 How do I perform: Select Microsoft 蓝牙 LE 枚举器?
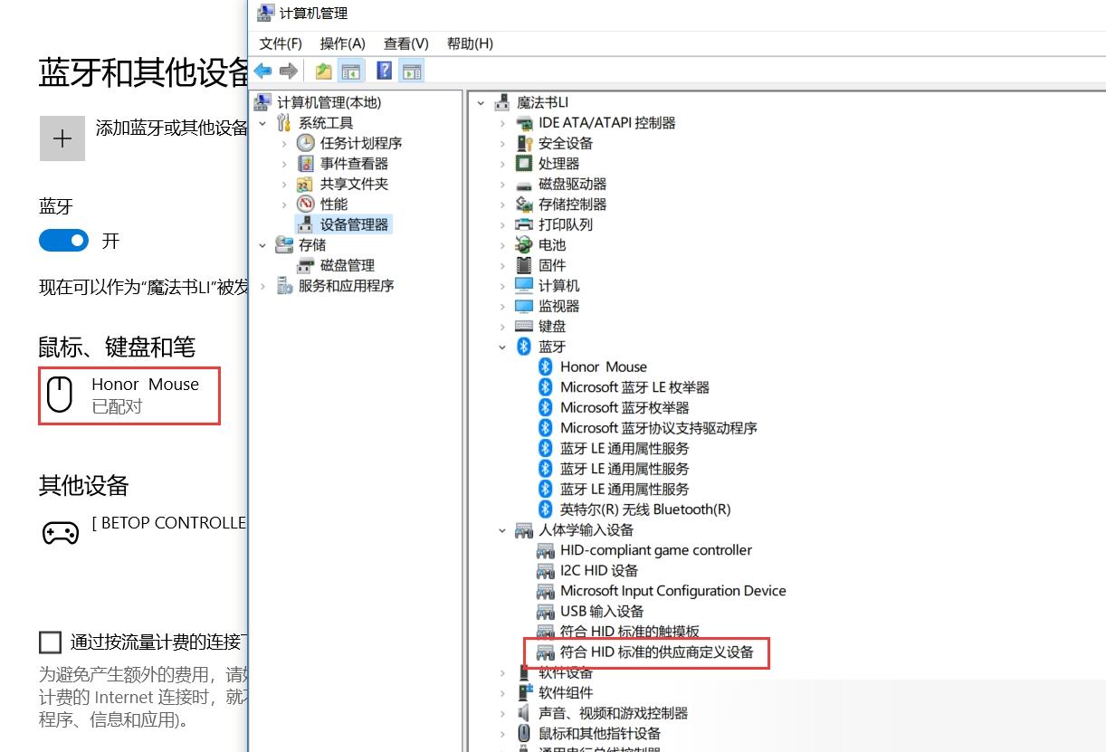[634, 387]
